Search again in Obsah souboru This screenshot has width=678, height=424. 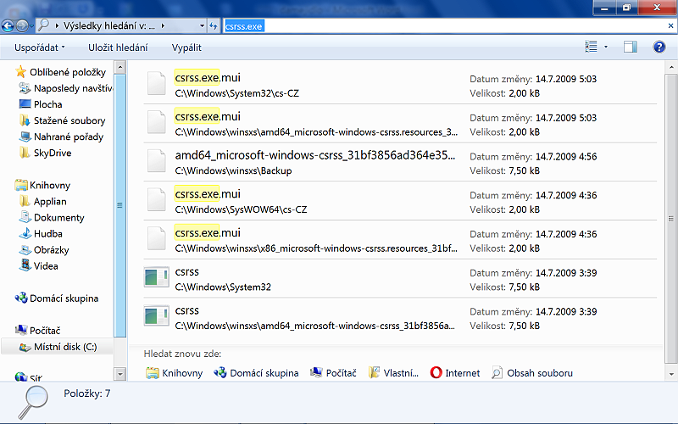532,373
